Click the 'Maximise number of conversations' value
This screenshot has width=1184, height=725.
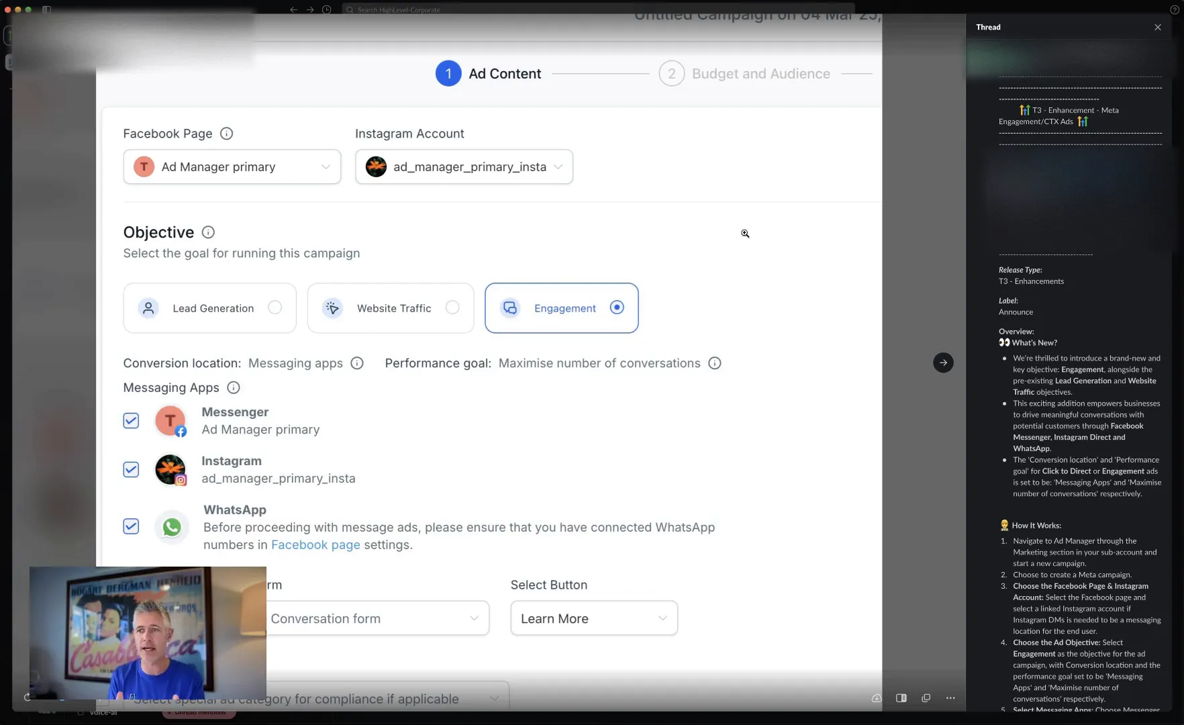click(599, 363)
